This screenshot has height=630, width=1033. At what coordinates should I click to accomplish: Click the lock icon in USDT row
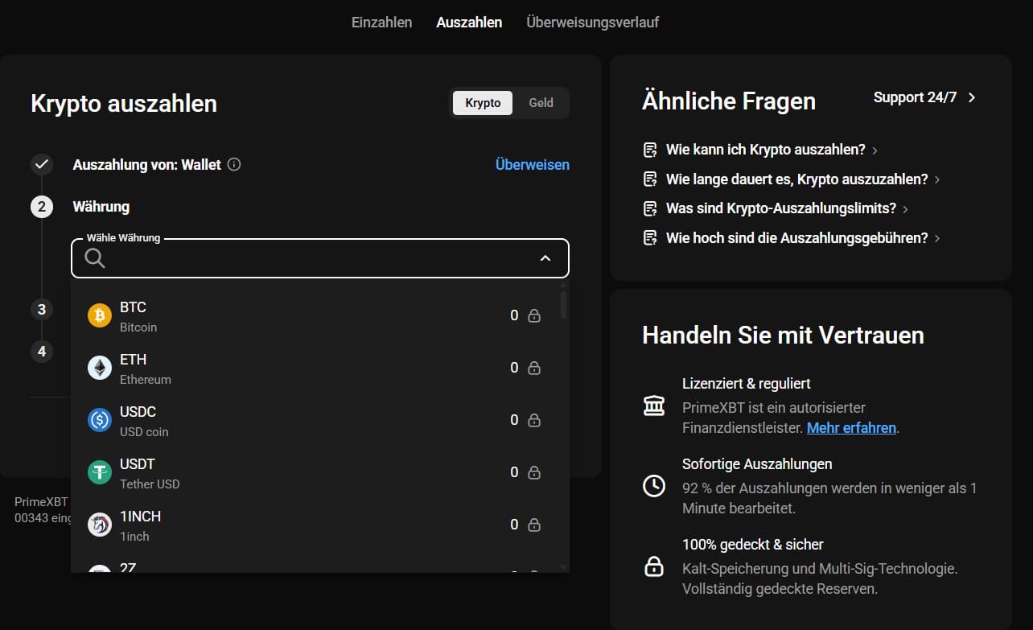(x=534, y=473)
